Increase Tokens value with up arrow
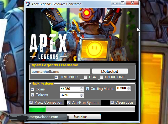 pos(82,94)
